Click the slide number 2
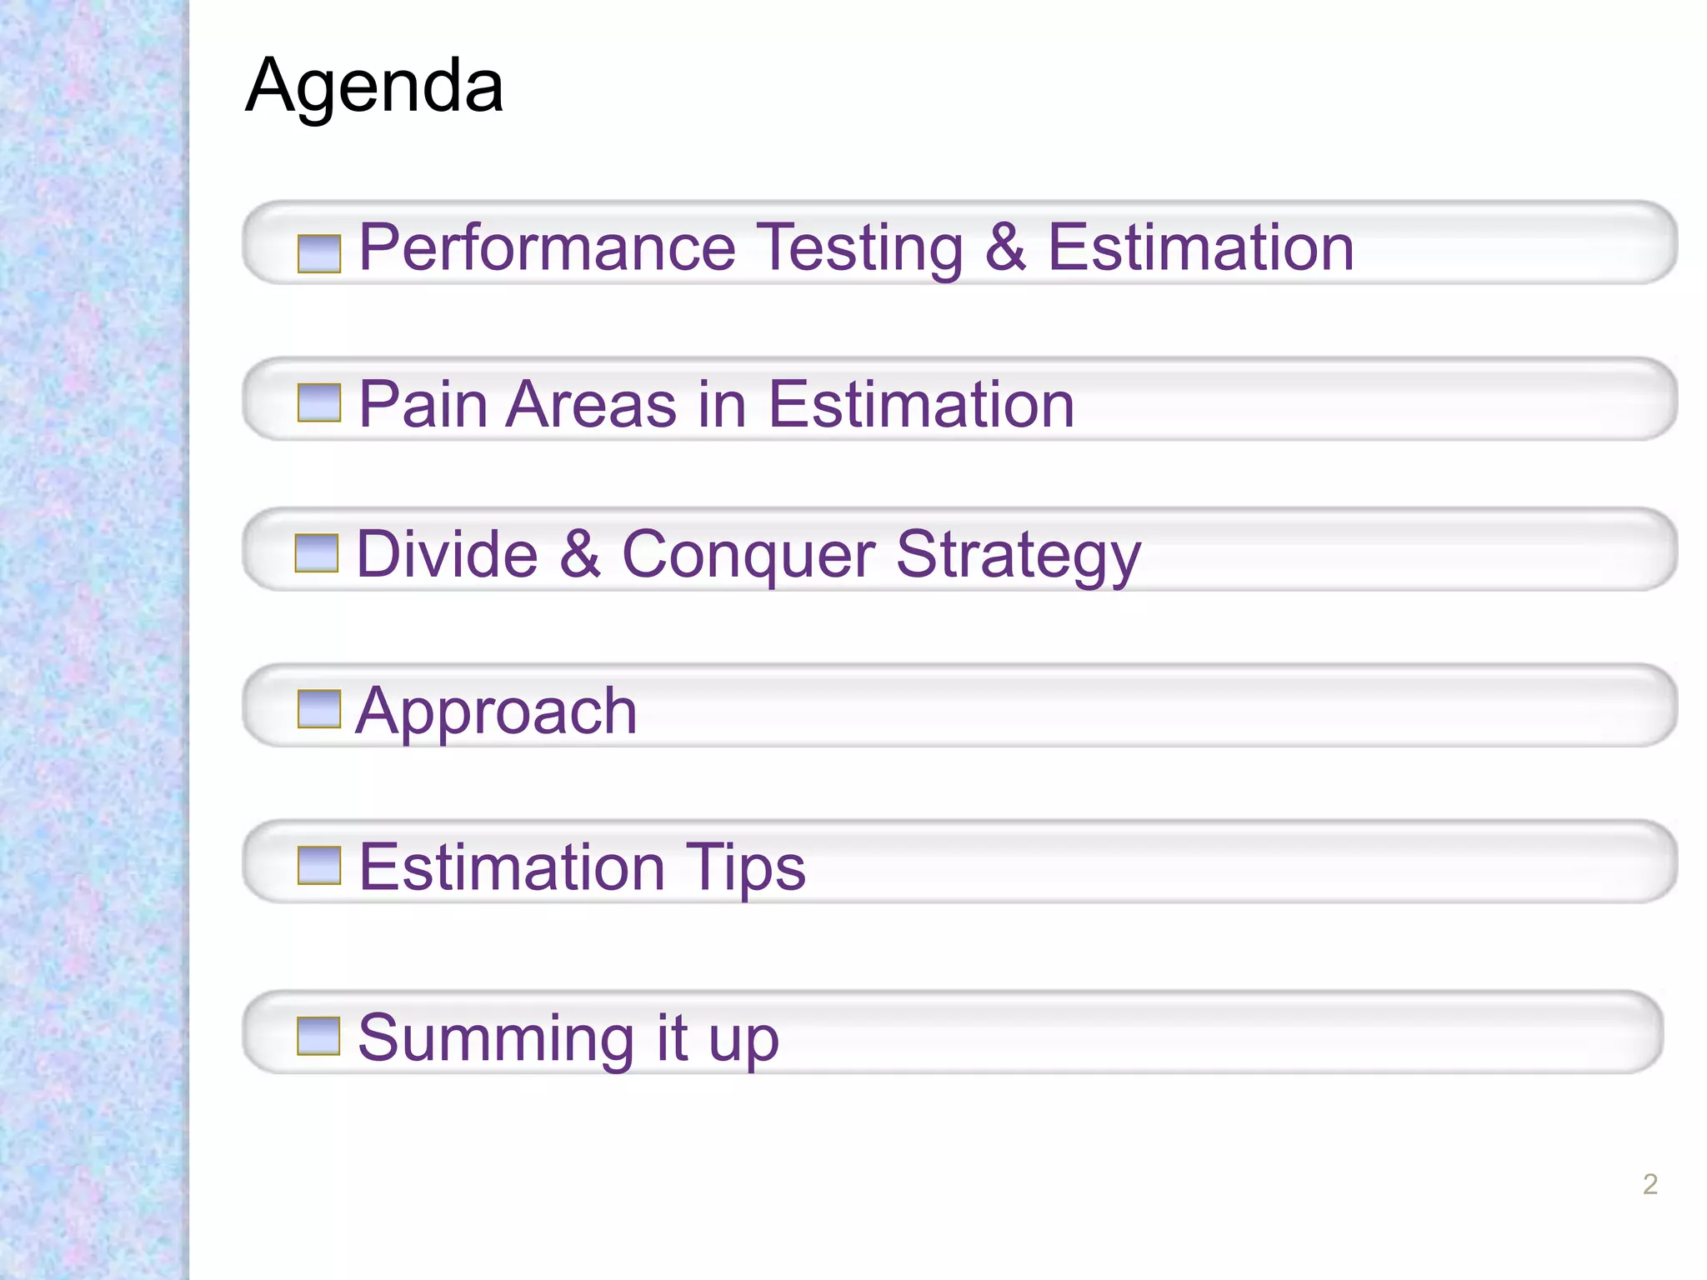This screenshot has width=1707, height=1280. click(1649, 1184)
